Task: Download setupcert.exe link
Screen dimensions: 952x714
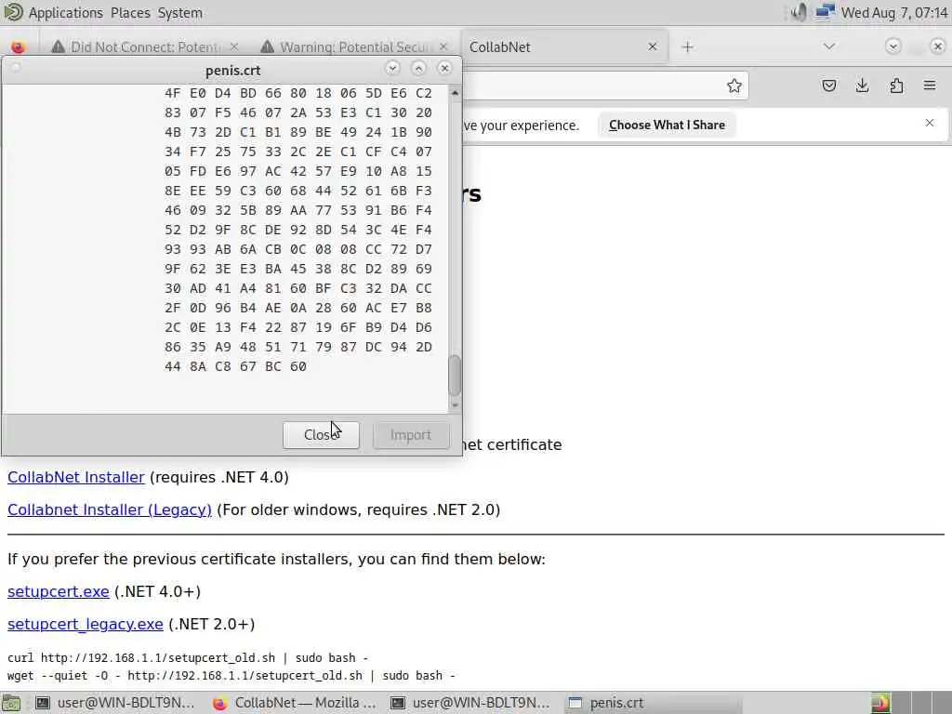Action: pos(59,591)
